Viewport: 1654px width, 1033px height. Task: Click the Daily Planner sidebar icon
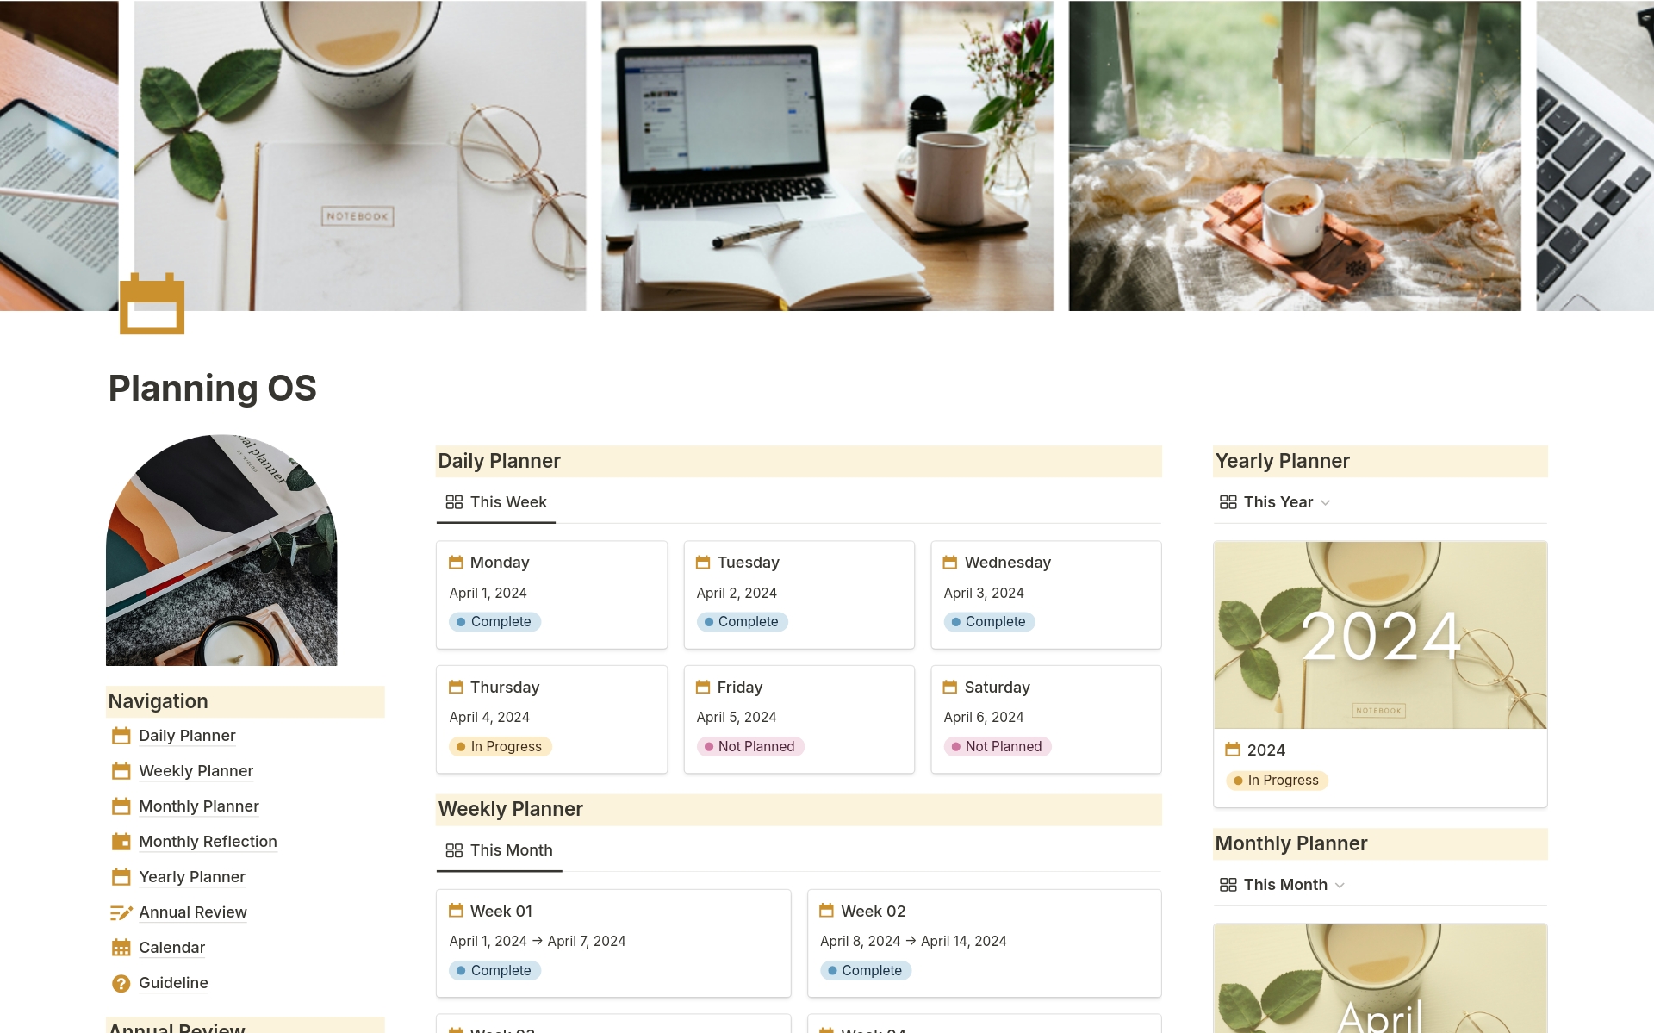121,736
